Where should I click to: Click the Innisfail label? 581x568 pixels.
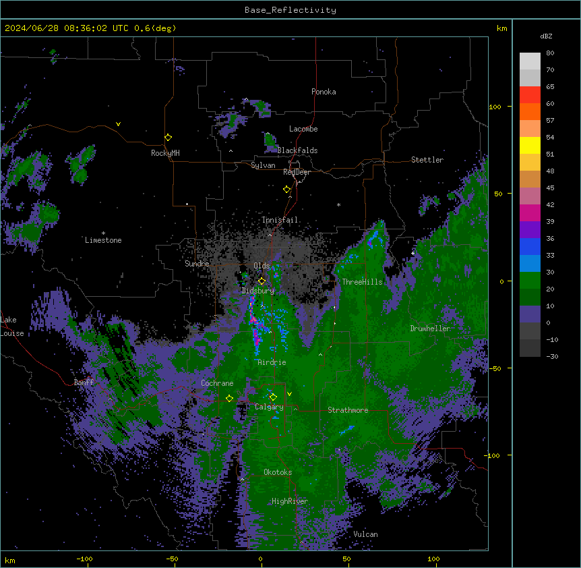[280, 220]
